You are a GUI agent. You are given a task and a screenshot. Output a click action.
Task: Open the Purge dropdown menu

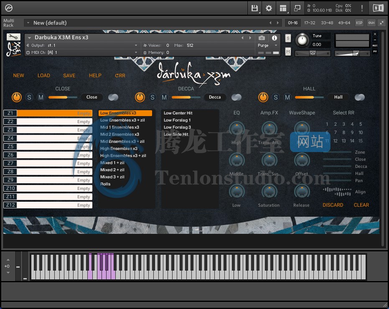pyautogui.click(x=267, y=46)
